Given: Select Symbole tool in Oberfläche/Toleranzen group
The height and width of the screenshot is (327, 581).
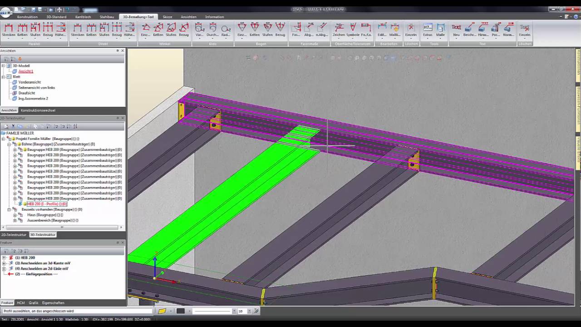Looking at the screenshot, I should pos(353,30).
